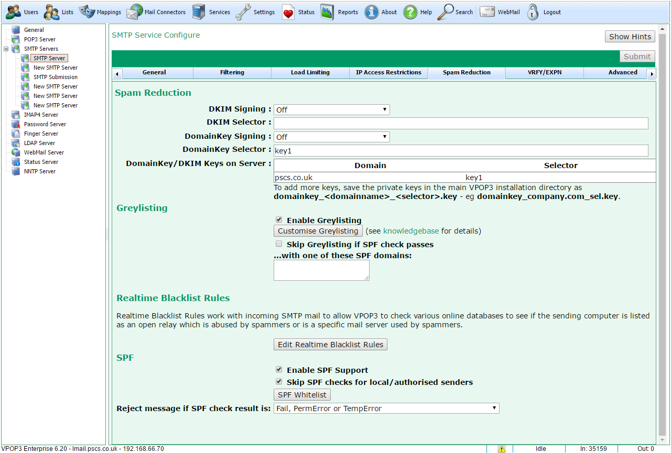This screenshot has height=453, width=671.
Task: Select SMTP Submission in the tree
Action: point(56,77)
